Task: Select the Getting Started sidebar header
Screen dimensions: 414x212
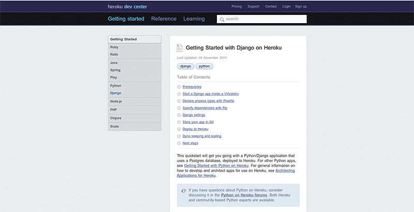Action: click(135, 39)
